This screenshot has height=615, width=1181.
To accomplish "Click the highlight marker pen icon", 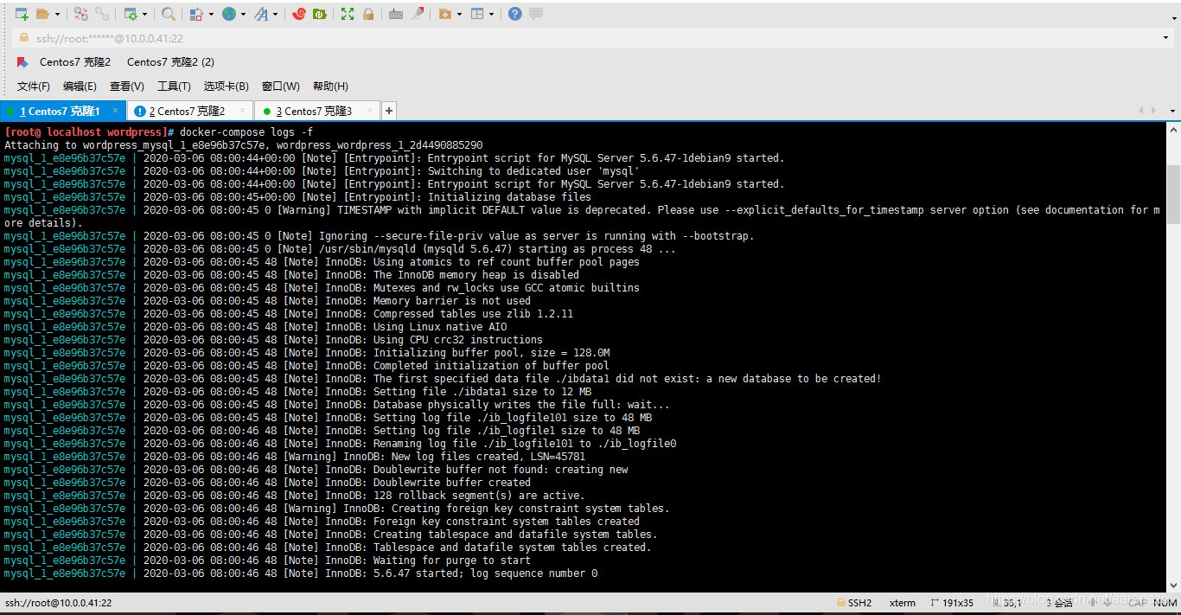I will coord(417,14).
